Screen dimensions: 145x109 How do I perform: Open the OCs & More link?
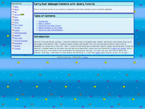(19, 25)
